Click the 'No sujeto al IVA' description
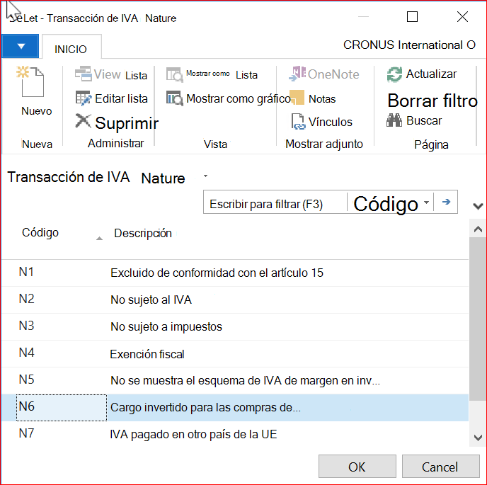 pos(151,299)
